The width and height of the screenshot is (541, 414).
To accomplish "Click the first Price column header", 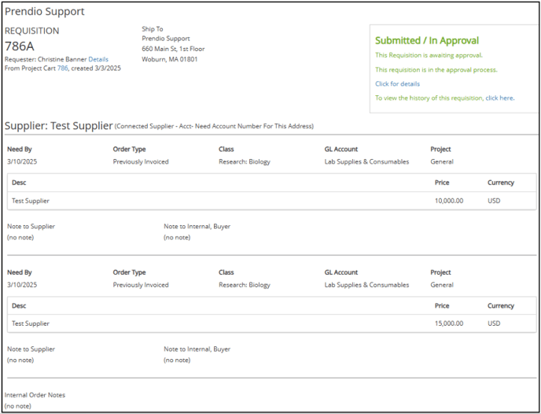I will coord(442,183).
